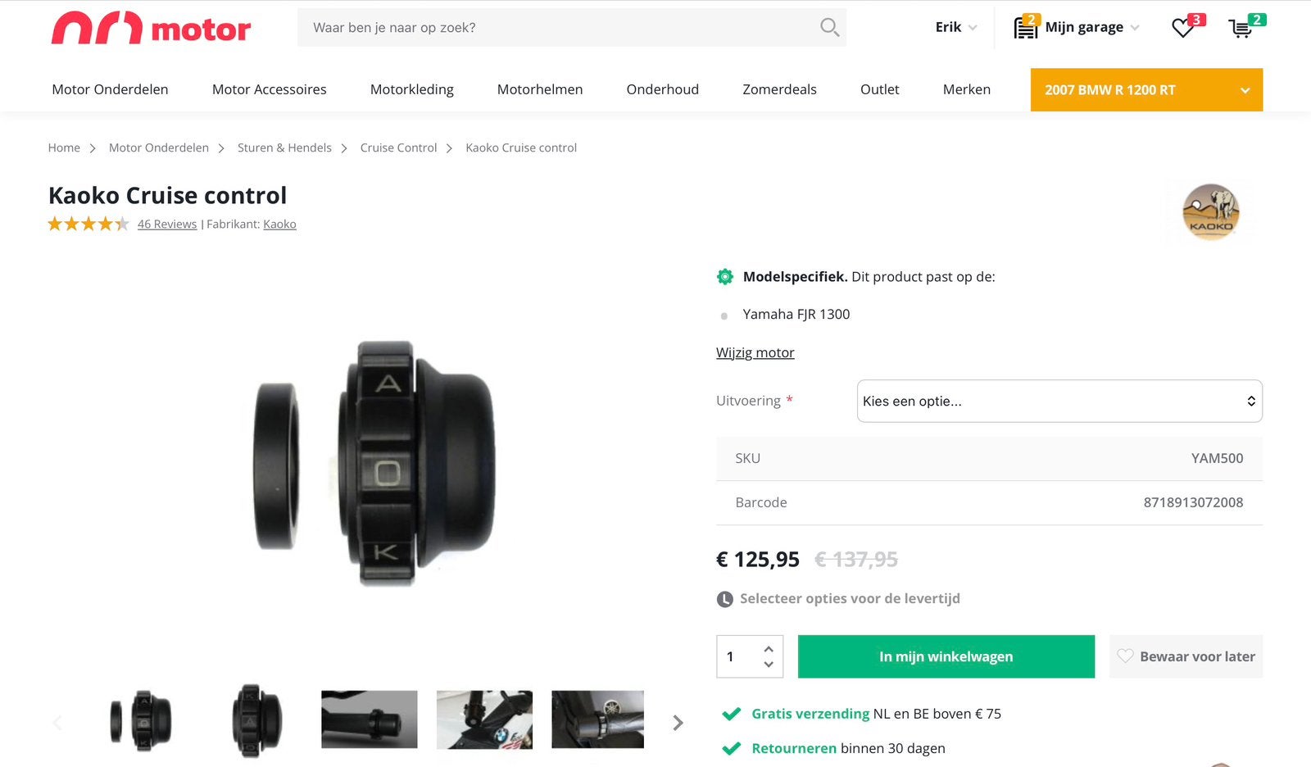Click the Retourneren checkmark icon
This screenshot has height=767, width=1311.
tap(731, 748)
